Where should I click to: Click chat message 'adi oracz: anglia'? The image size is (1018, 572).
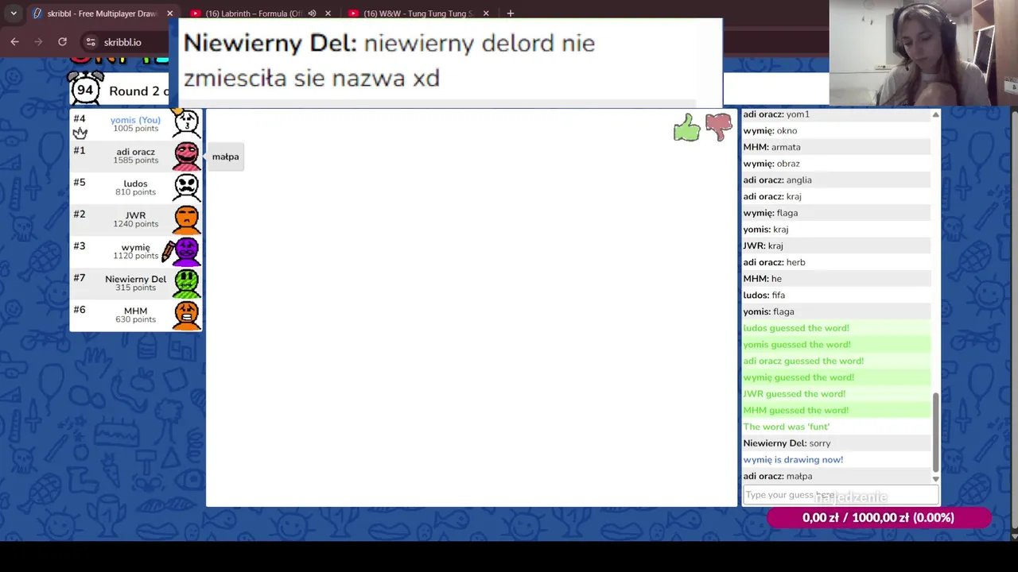click(836, 180)
